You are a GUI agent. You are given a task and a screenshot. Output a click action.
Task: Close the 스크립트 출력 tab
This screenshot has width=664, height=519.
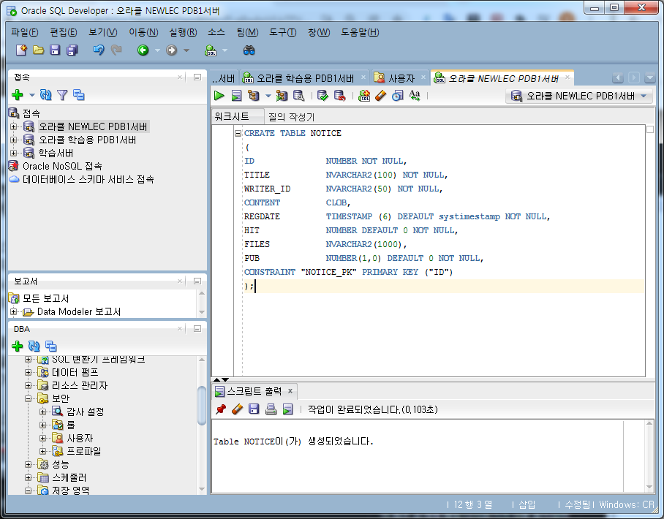290,391
